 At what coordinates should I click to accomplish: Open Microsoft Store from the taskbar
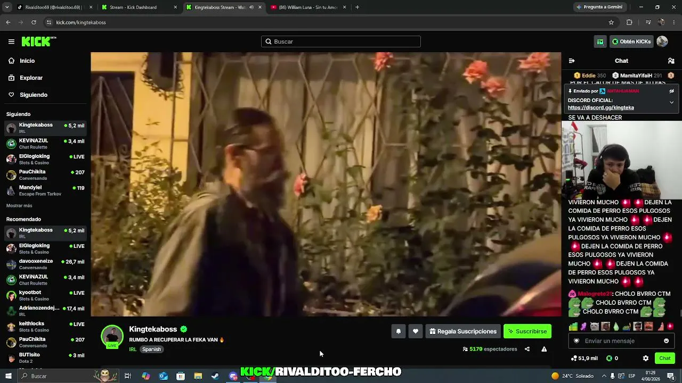[181, 376]
